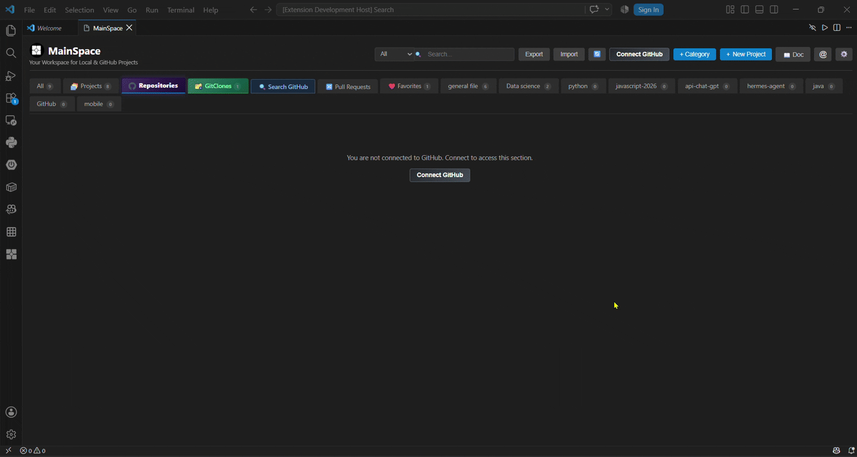857x457 pixels.
Task: Open the Explorer view in activity bar
Action: click(11, 31)
